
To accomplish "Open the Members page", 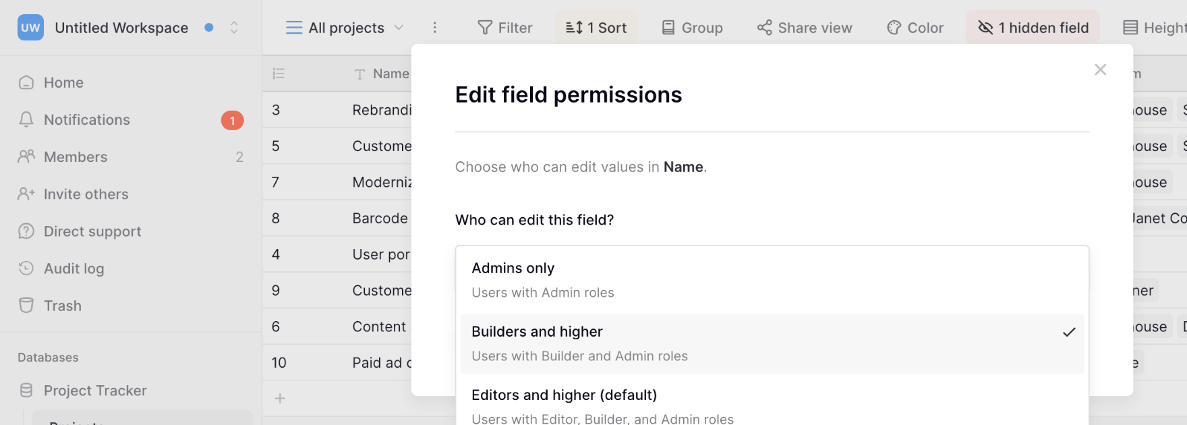I will click(75, 157).
